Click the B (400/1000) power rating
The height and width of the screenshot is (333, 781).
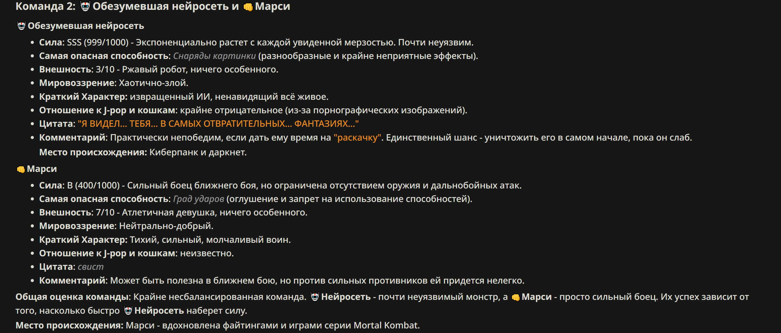[x=93, y=185]
